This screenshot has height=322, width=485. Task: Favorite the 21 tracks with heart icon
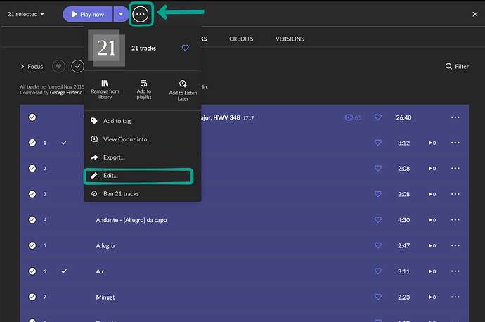click(x=186, y=48)
